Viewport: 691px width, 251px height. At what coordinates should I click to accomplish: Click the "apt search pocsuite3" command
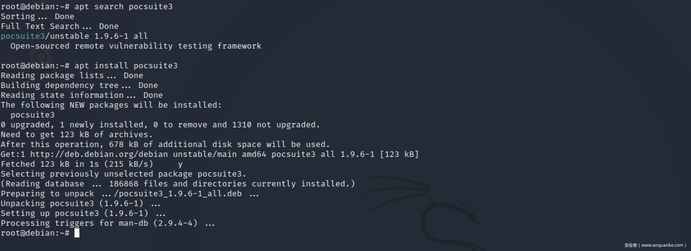(123, 6)
